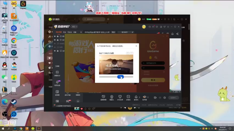Open the hamburger menu in 直播伴侣 title bar
This screenshot has height=131, width=234.
pyautogui.click(x=168, y=27)
